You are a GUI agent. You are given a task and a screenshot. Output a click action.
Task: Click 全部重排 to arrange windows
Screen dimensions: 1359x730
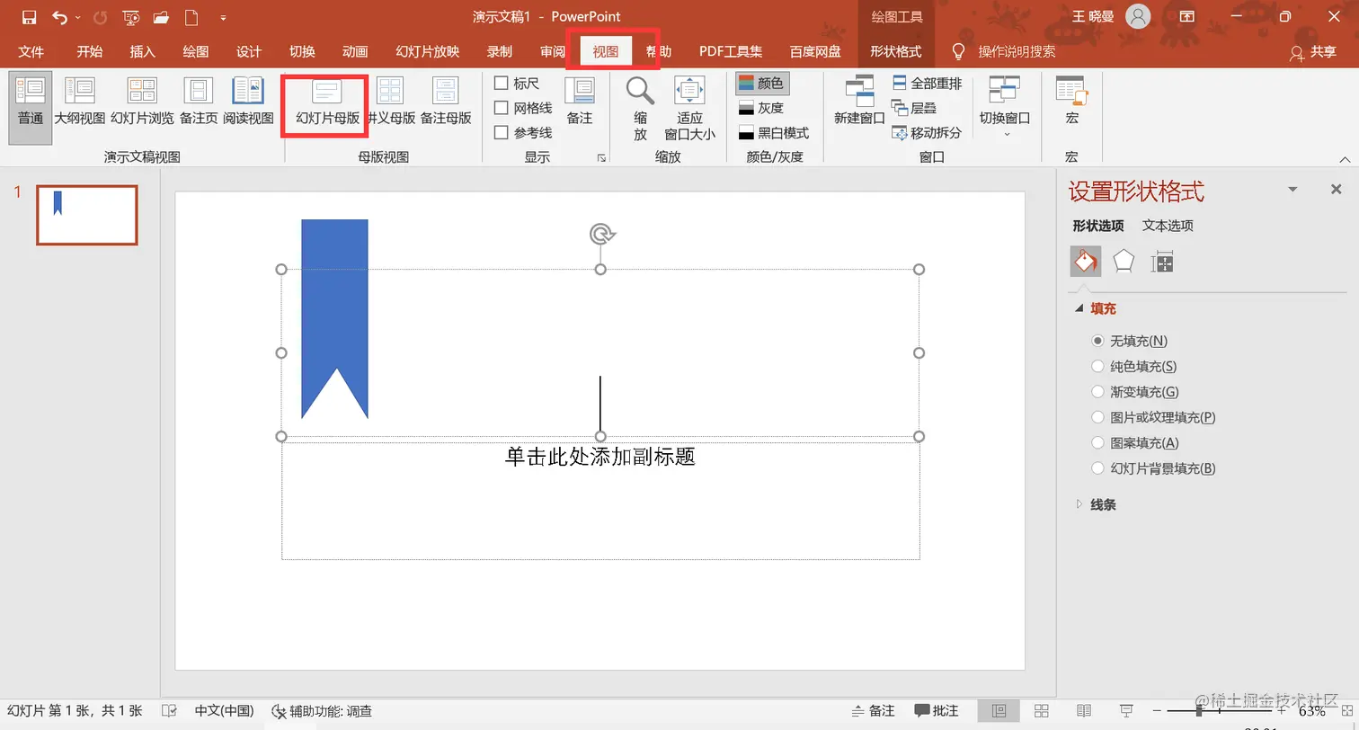927,84
